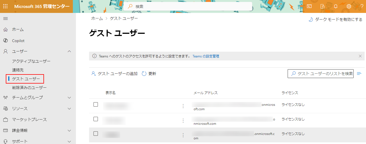Open the mobile app install icon
This screenshot has width=366, height=144.
pyautogui.click(x=323, y=6)
